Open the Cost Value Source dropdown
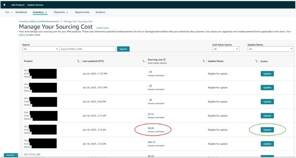Viewport: 296px width, 158px height. pos(226,49)
